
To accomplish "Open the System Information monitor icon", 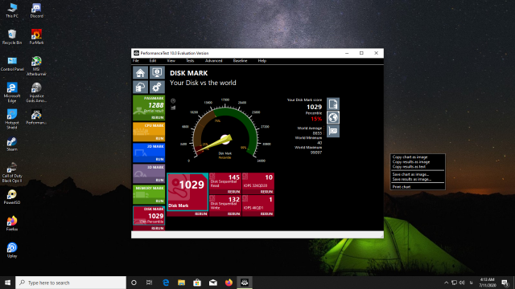I will (x=157, y=73).
